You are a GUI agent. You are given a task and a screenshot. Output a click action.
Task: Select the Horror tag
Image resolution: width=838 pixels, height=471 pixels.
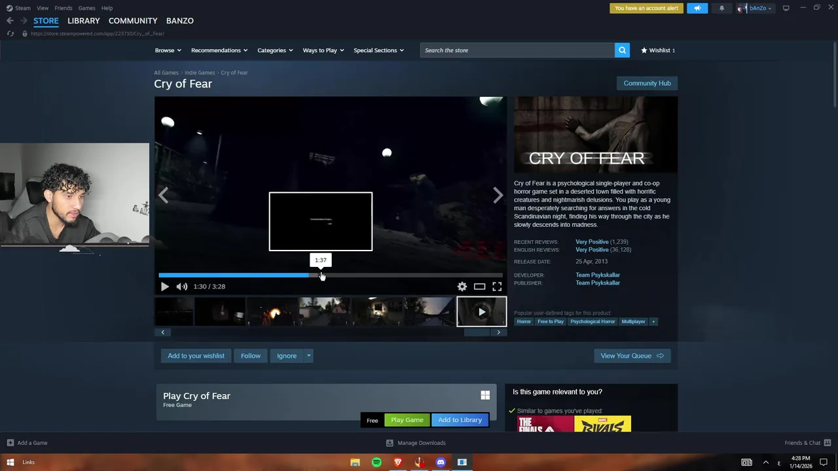[524, 322]
